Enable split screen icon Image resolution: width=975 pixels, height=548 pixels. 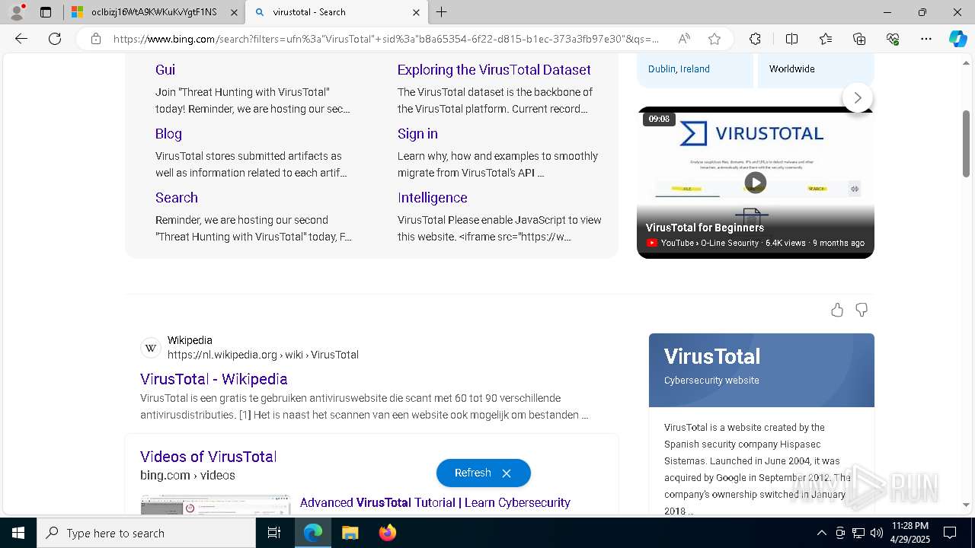click(x=791, y=39)
